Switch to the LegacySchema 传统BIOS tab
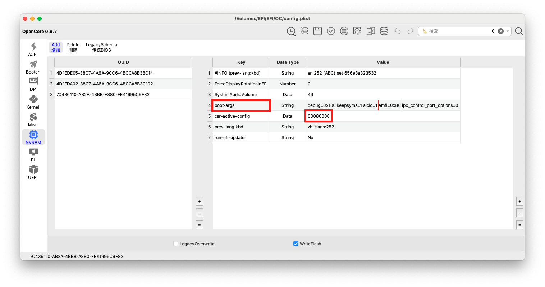 101,47
